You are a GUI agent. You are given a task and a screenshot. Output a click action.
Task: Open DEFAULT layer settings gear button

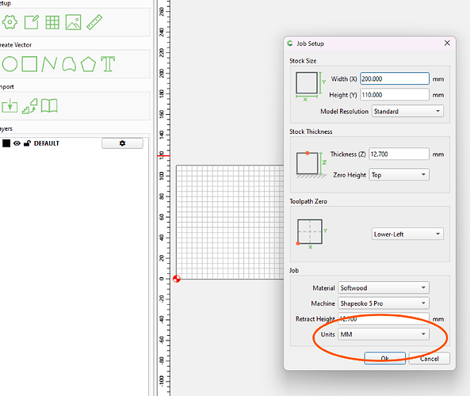tap(122, 143)
